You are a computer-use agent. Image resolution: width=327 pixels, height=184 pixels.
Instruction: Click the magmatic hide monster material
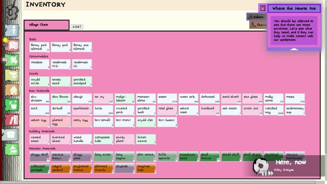146,168
